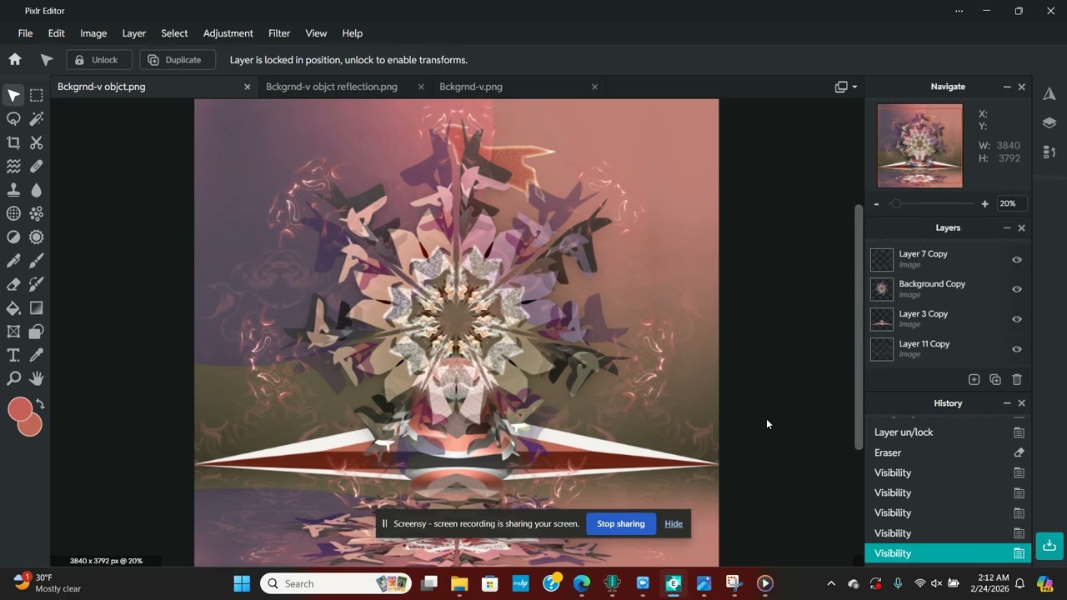This screenshot has height=600, width=1067.
Task: Select the Hand pan tool
Action: (37, 379)
